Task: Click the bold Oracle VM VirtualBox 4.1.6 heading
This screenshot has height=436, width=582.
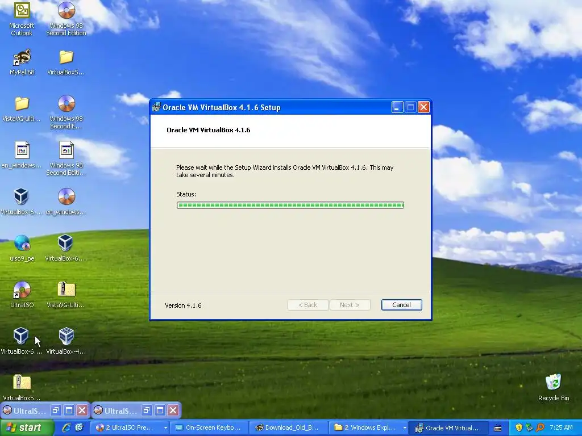Action: 208,130
